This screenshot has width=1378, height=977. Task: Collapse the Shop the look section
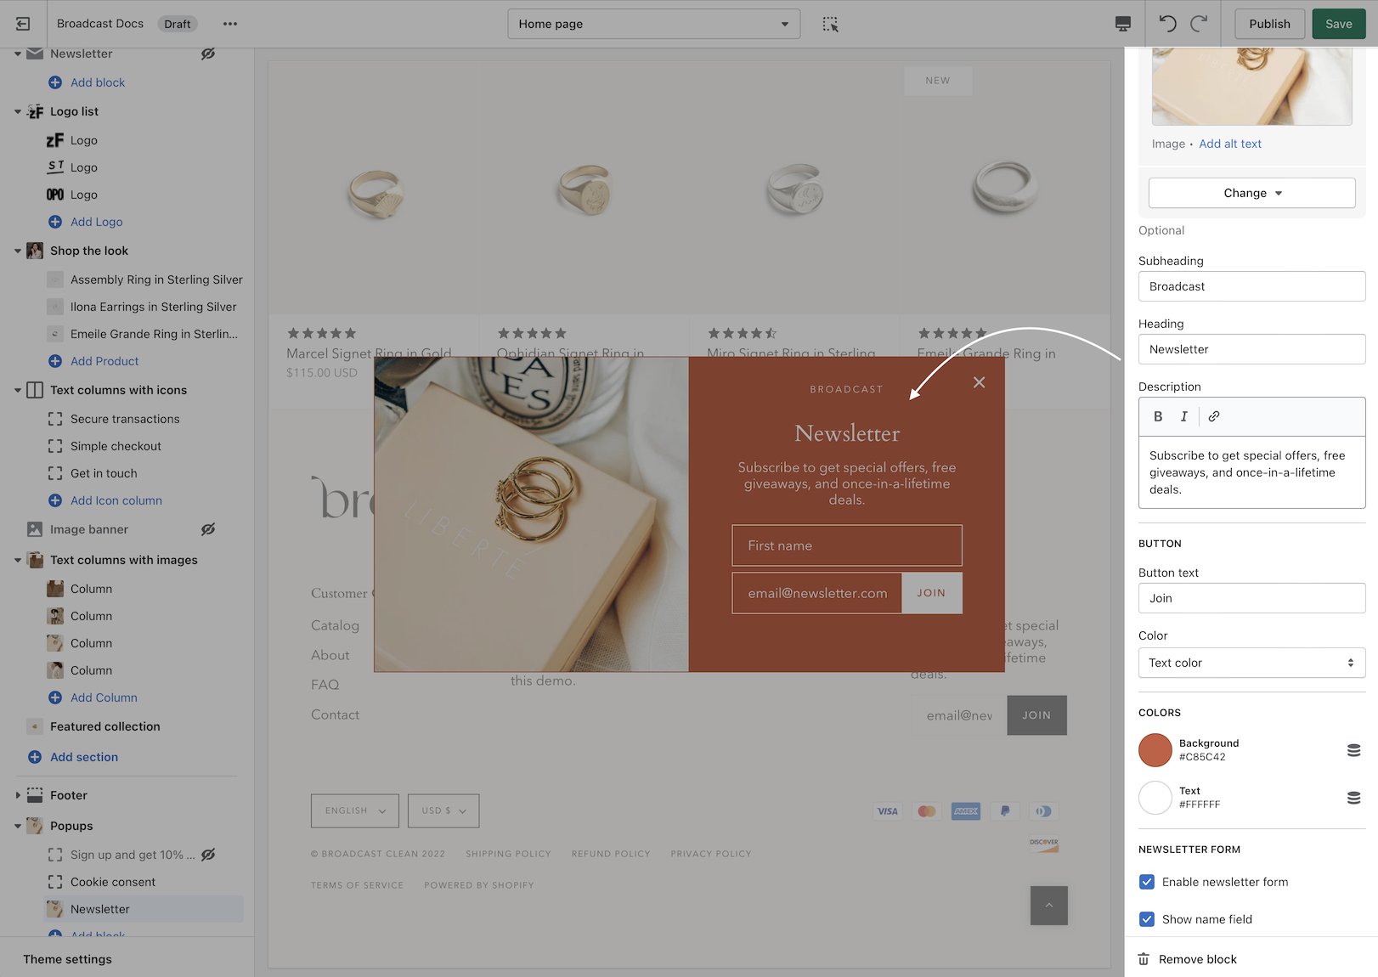18,250
